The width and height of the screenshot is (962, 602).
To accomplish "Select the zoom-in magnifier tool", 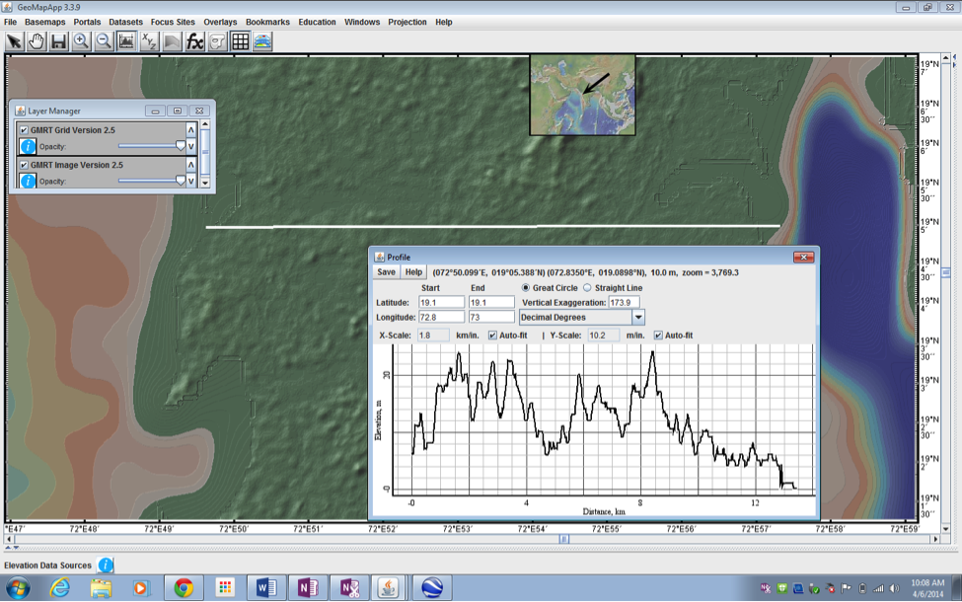I will tap(81, 41).
